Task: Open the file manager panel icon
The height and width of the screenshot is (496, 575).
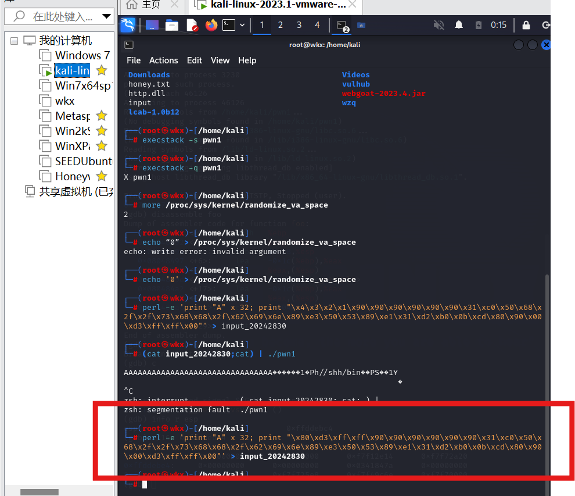Action: pos(171,25)
